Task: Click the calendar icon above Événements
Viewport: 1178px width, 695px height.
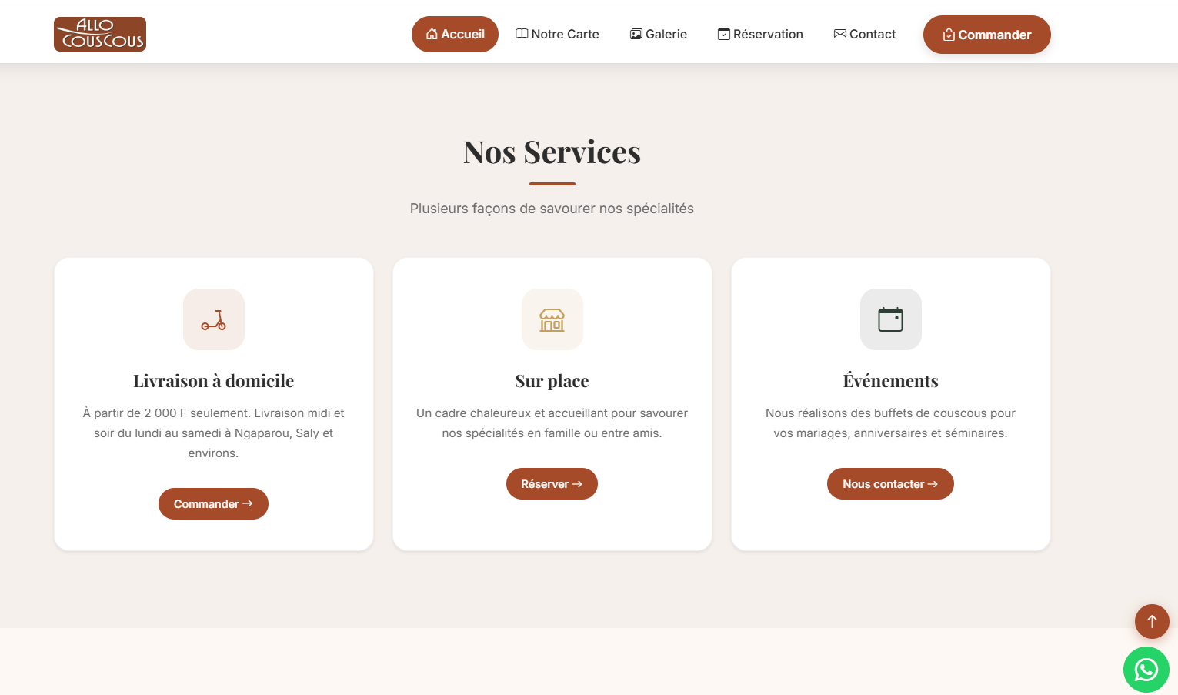Action: (890, 319)
